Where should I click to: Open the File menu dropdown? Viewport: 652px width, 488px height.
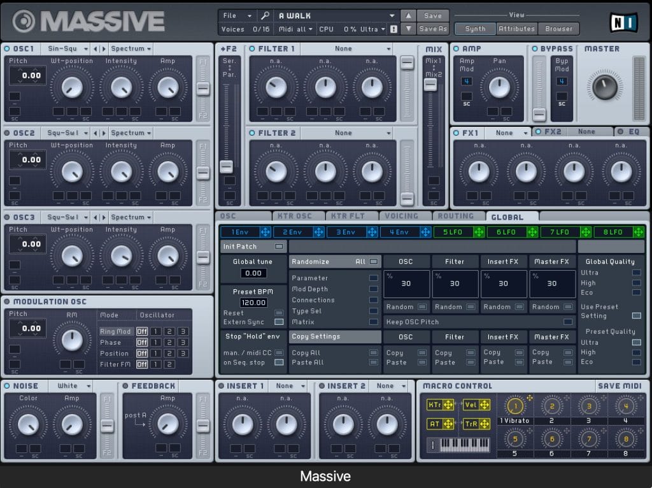(x=236, y=15)
